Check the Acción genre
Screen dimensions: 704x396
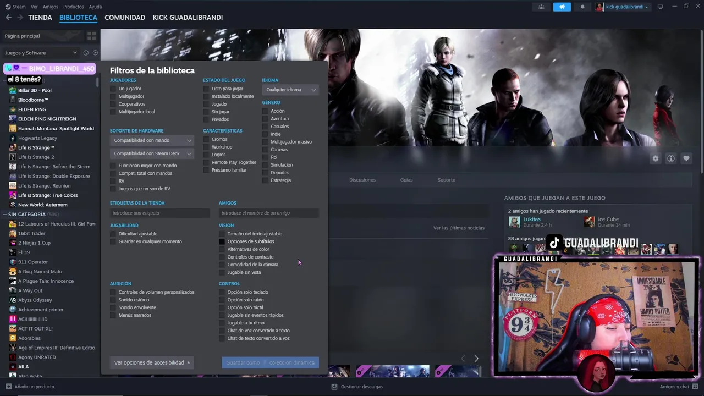[265, 111]
